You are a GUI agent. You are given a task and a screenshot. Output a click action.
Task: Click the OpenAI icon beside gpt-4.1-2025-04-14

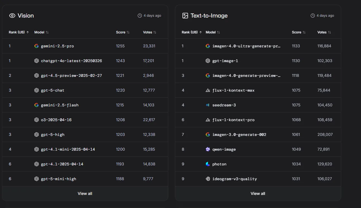37,164
